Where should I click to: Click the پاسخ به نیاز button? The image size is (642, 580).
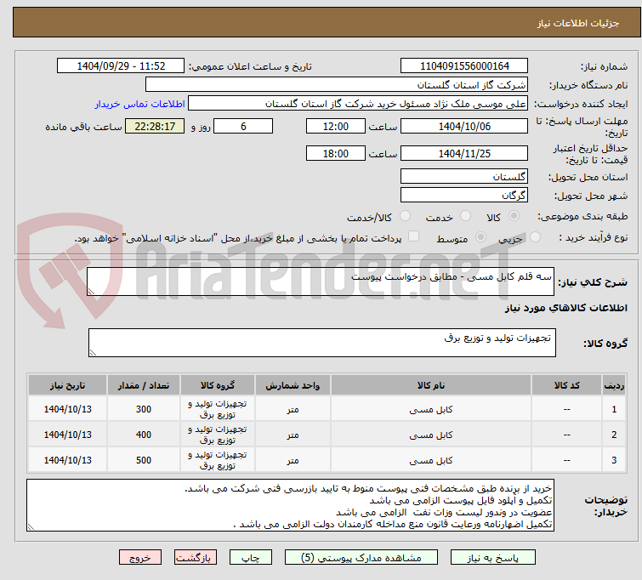pos(493,558)
